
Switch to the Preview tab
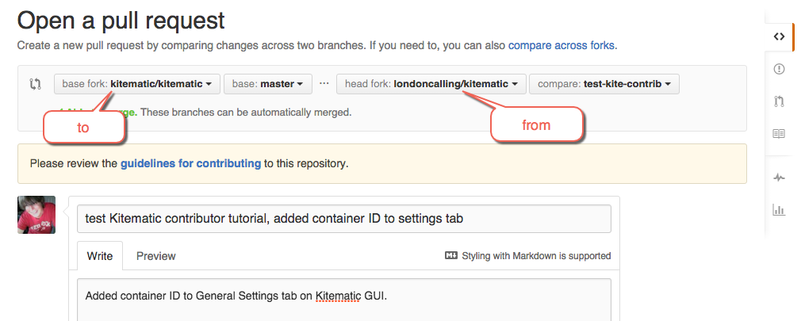tap(156, 256)
